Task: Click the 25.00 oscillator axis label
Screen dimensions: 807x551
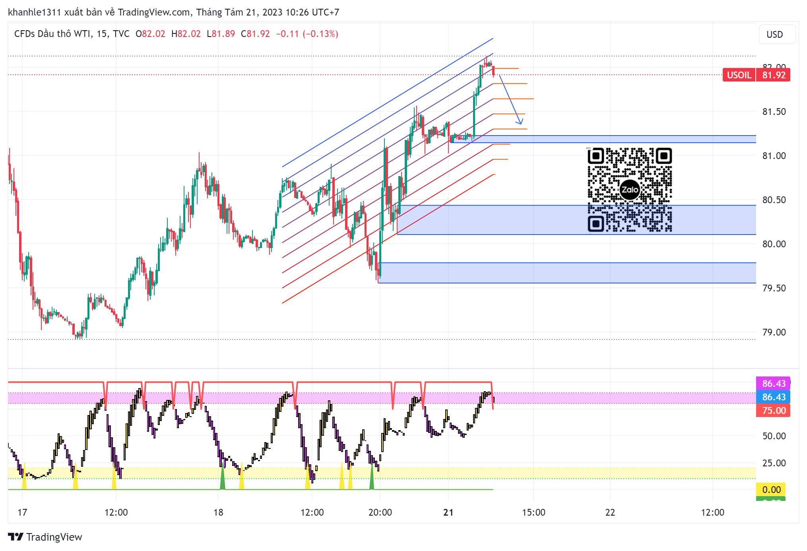Action: tap(774, 463)
